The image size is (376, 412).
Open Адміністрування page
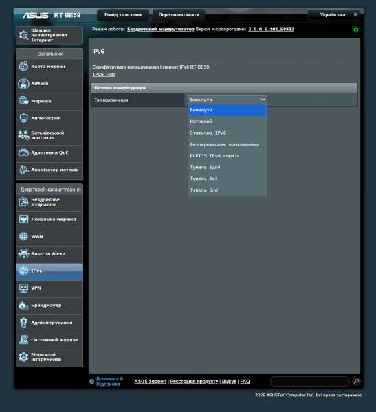click(49, 323)
